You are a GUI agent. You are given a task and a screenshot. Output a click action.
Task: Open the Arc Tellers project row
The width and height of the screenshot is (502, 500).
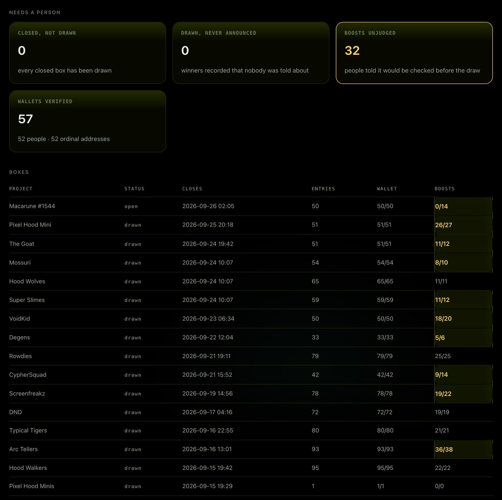coord(251,449)
